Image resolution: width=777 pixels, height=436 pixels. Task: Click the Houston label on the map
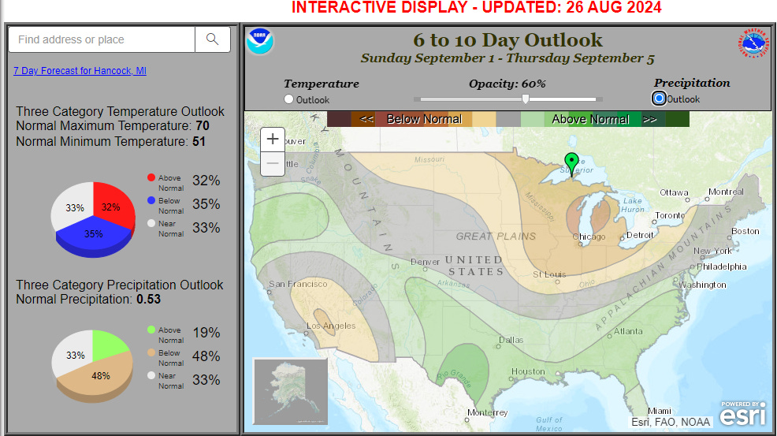[x=528, y=371]
